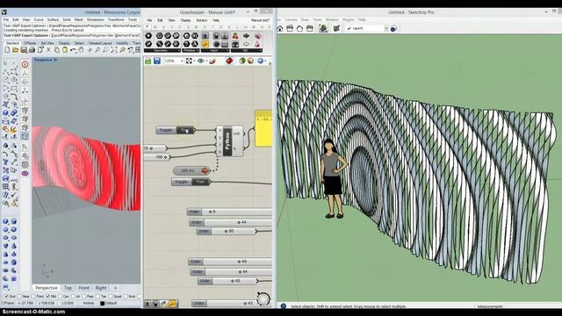Screen dimensions: 562x316
Task: Switch to the Right viewport tab in Rhino
Action: tap(101, 288)
